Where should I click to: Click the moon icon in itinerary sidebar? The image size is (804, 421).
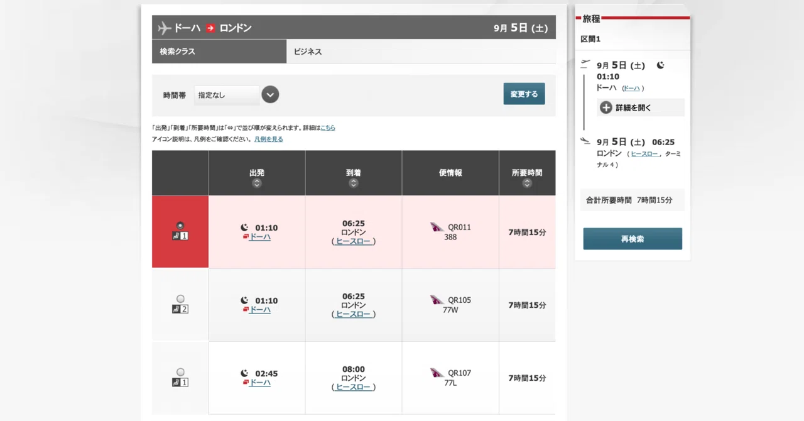[x=660, y=65]
